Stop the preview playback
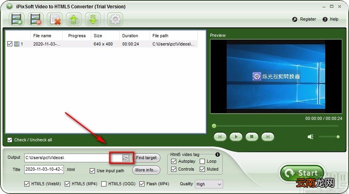The height and width of the screenshot is (194, 349). [252, 137]
